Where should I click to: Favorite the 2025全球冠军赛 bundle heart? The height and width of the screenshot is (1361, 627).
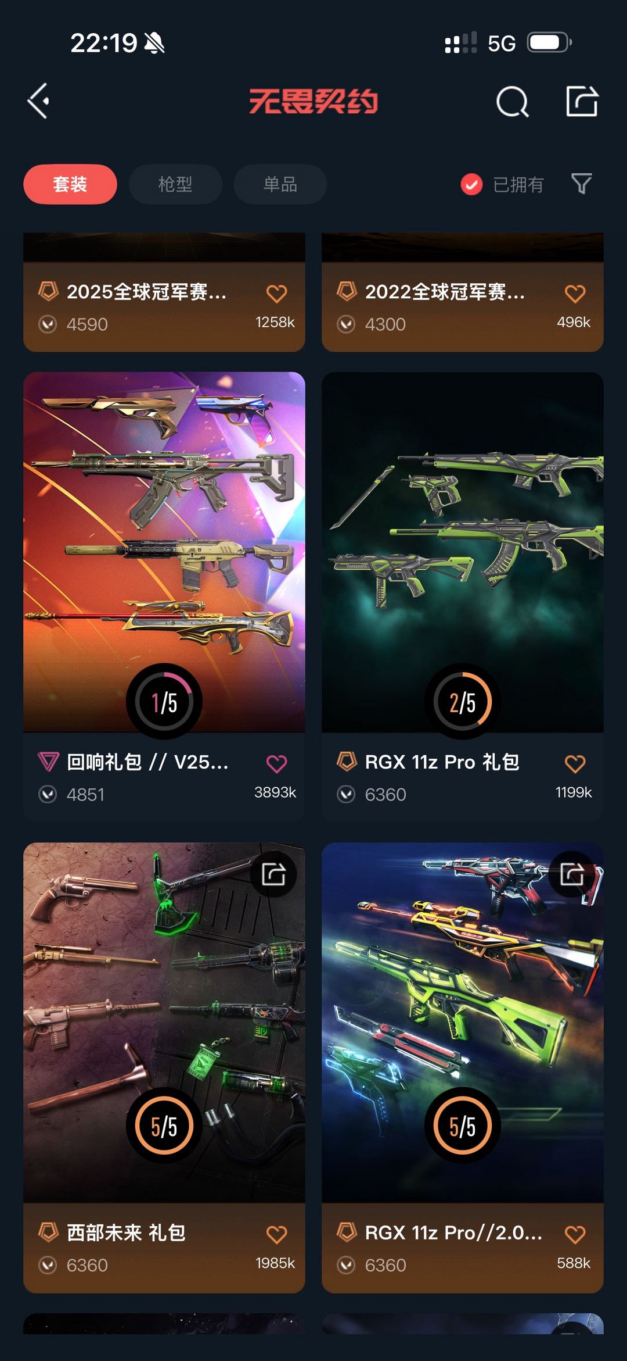tap(277, 294)
